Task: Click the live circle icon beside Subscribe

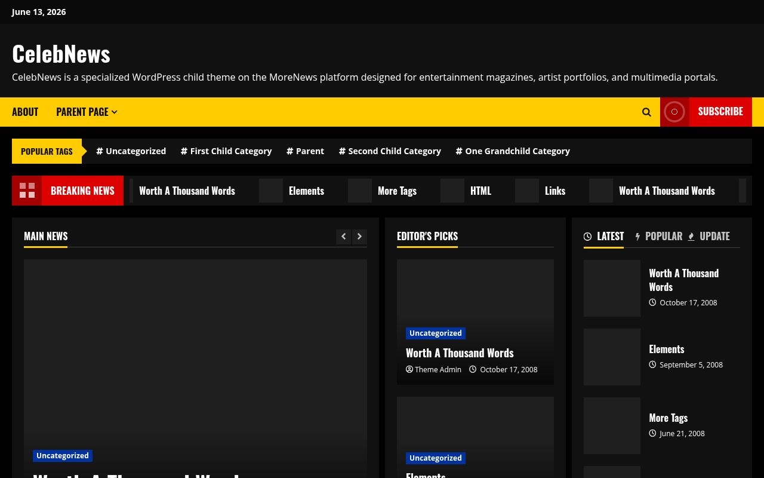Action: 674,112
